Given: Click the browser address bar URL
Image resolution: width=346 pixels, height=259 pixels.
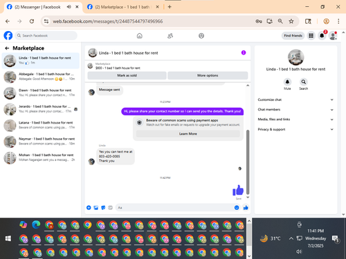Looking at the screenshot, I should (108, 21).
